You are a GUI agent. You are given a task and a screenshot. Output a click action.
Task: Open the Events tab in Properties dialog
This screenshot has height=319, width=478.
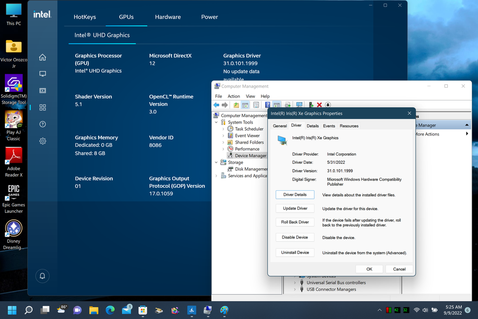pyautogui.click(x=329, y=126)
